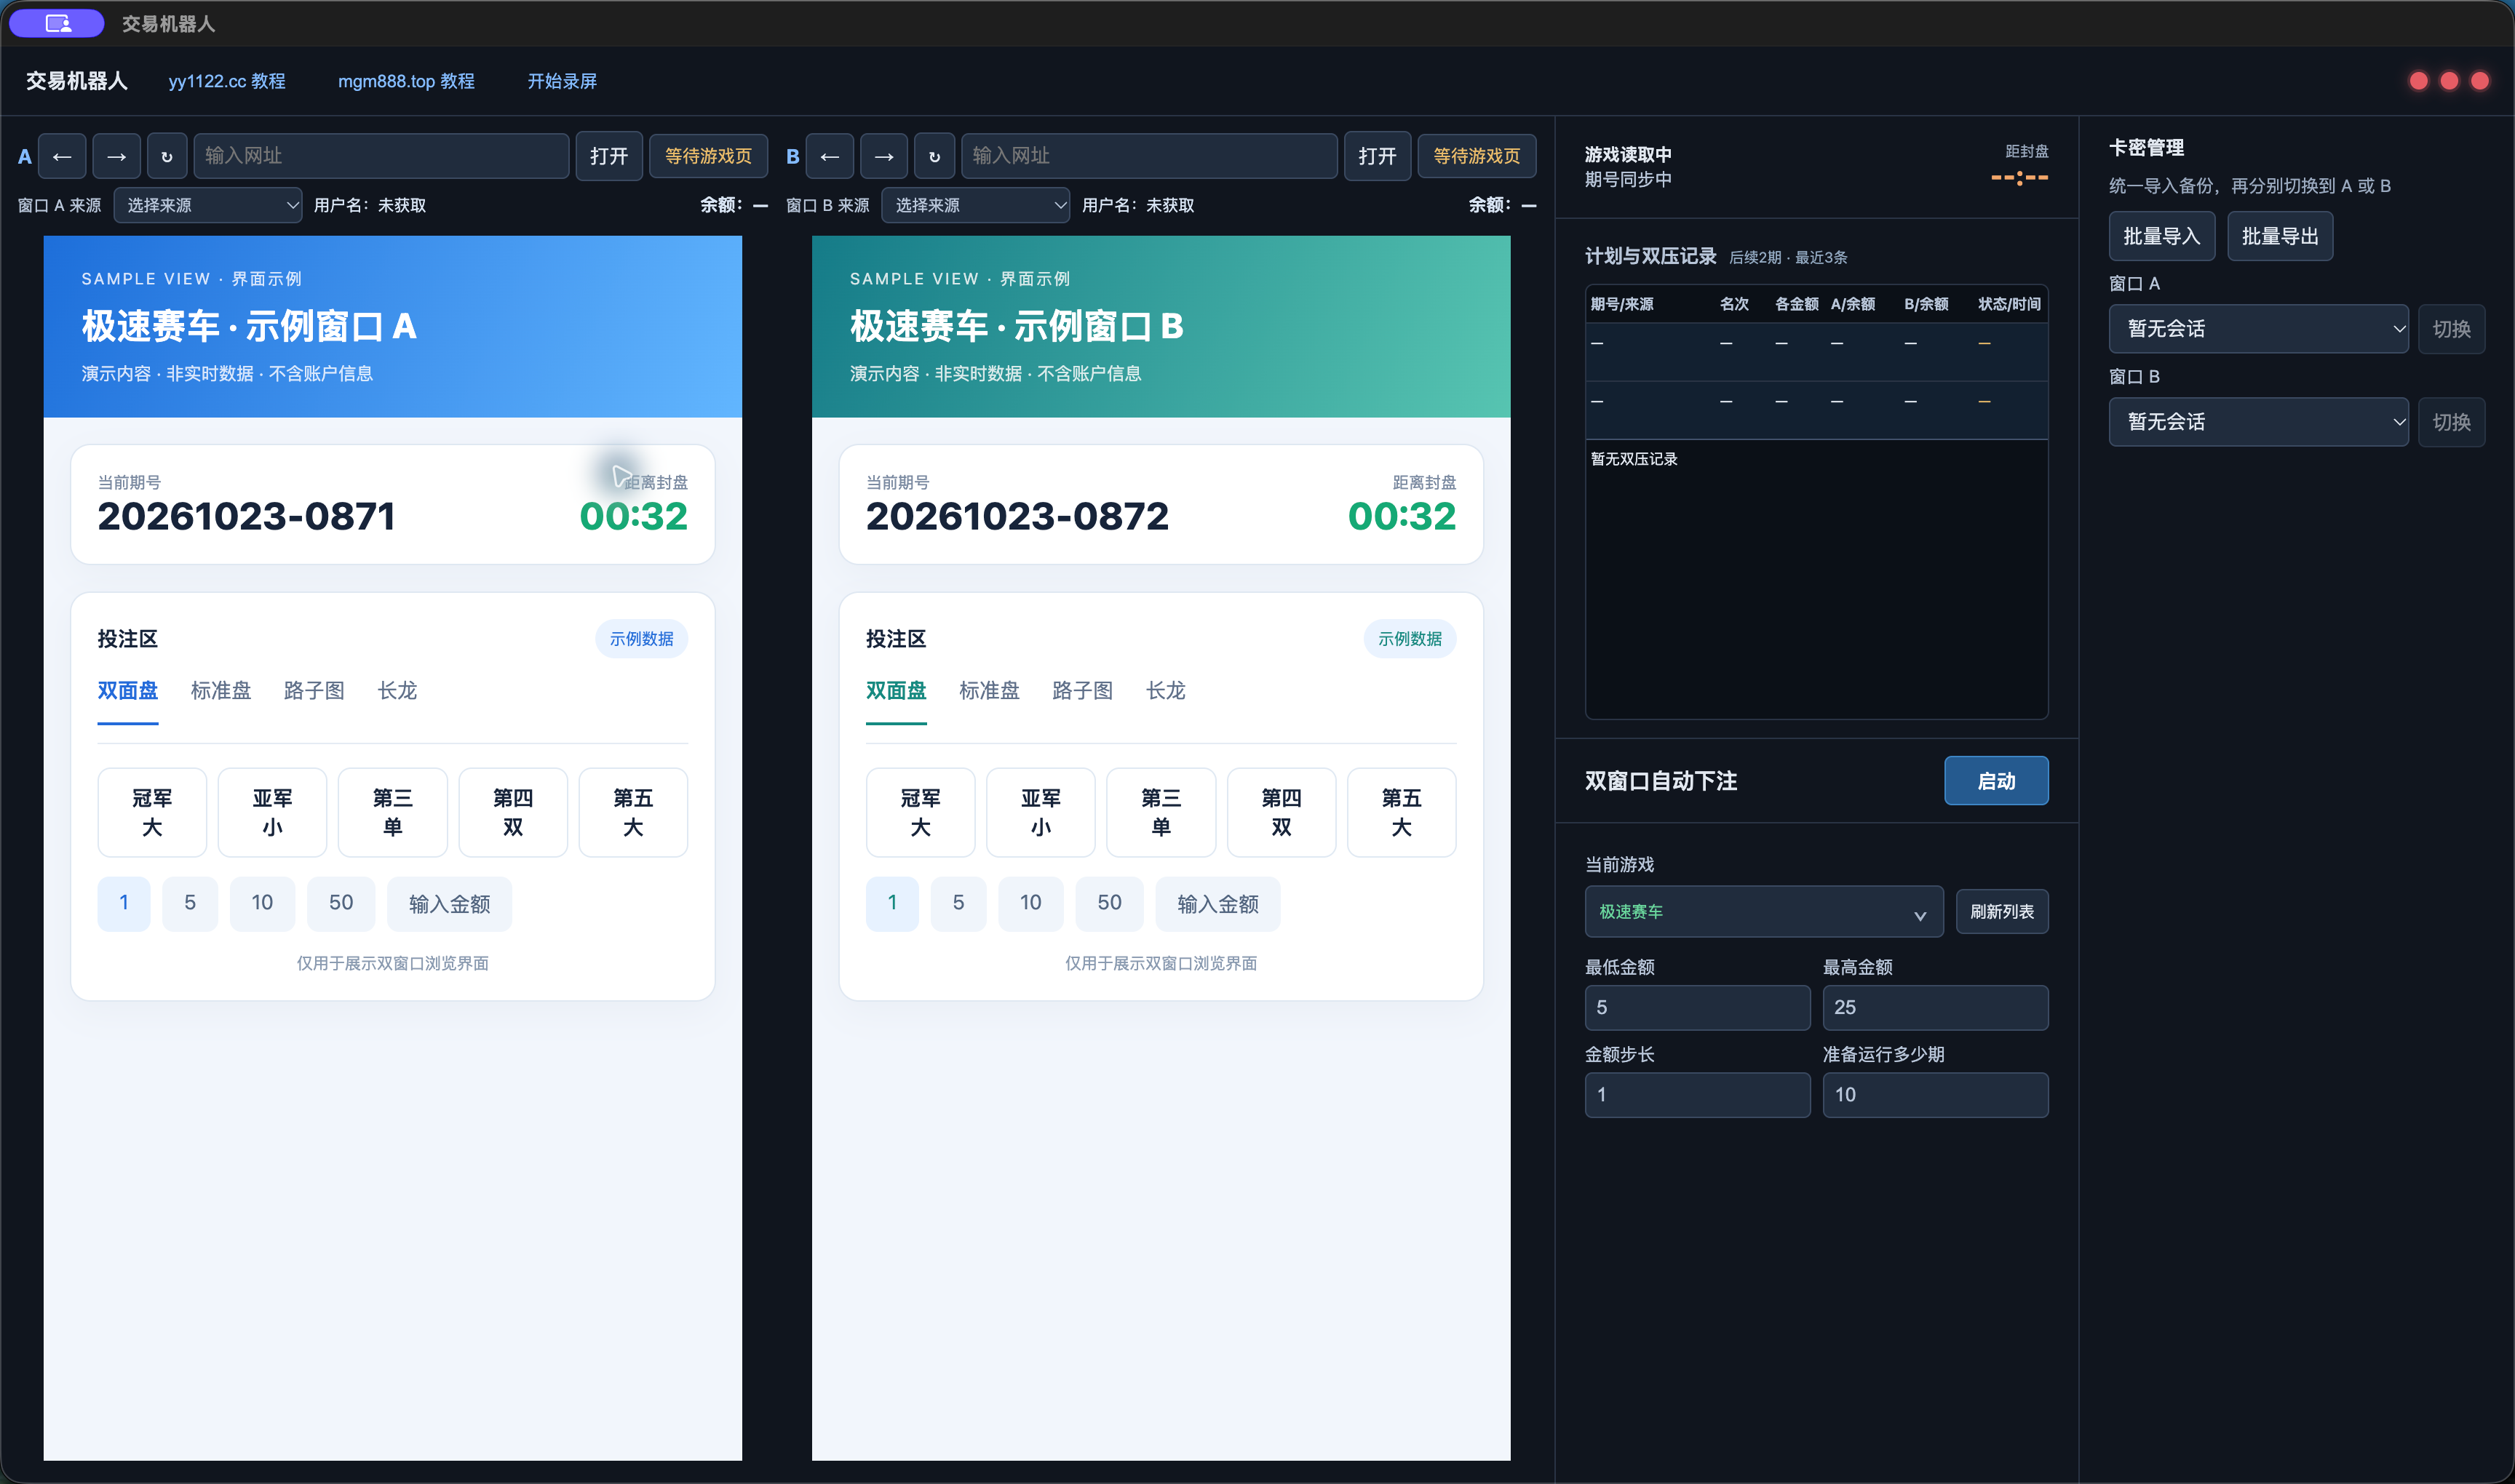Viewport: 2515px width, 1484px height.
Task: Click 打开 button for window B
Action: tap(1378, 156)
